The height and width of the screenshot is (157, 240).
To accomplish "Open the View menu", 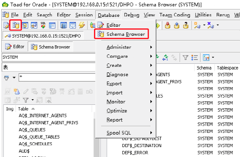I will pyautogui.click(x=149, y=15).
